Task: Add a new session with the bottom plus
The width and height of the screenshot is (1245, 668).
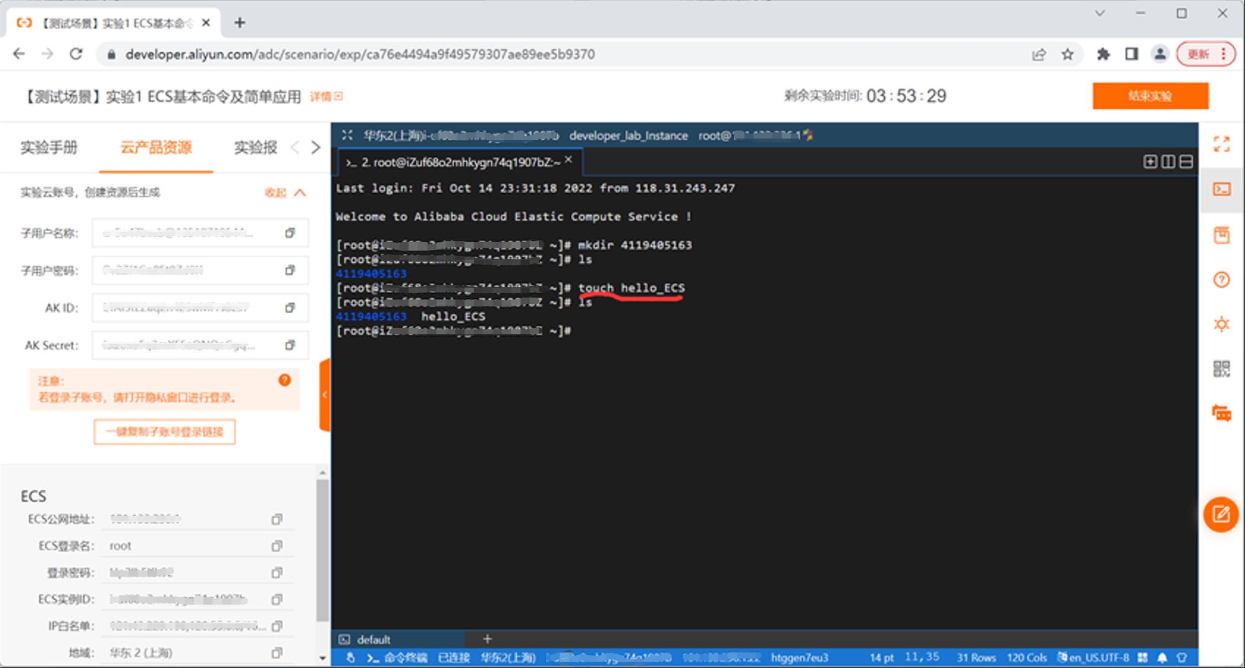Action: (x=487, y=639)
